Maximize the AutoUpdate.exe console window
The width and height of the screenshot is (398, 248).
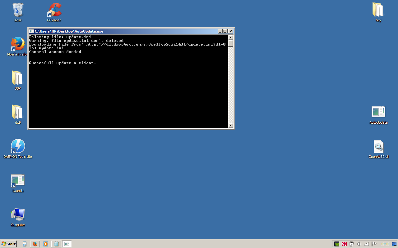click(x=225, y=31)
